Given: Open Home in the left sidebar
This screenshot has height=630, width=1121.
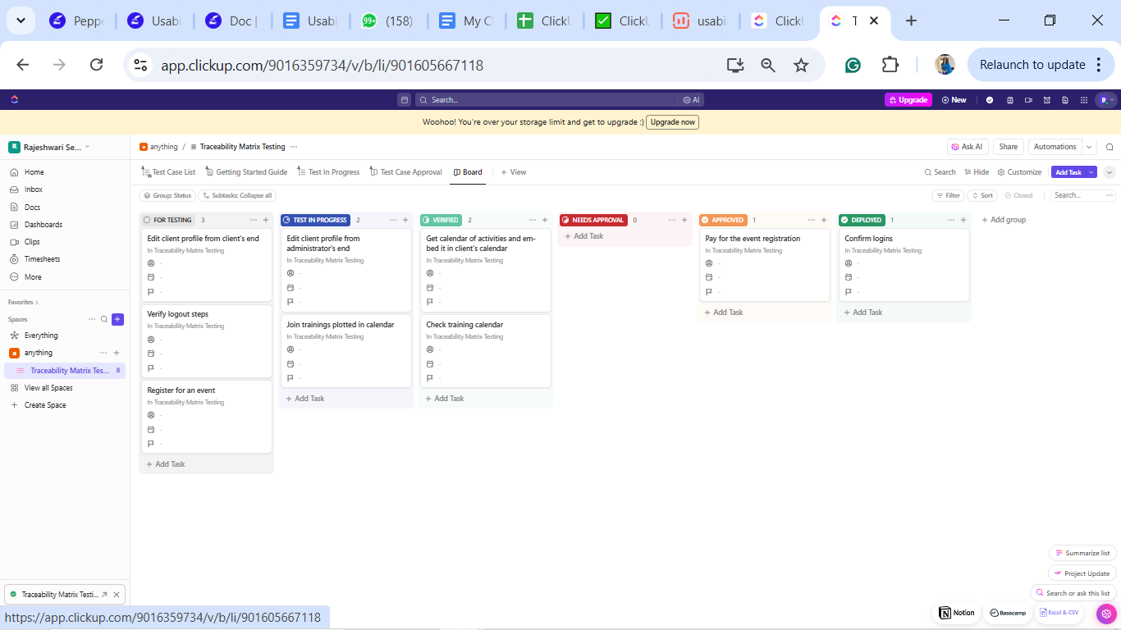Looking at the screenshot, I should pyautogui.click(x=34, y=172).
